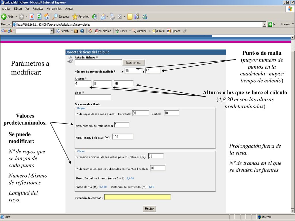295x221 pixels.
Task: Click the Vista input field
Action: point(93,98)
